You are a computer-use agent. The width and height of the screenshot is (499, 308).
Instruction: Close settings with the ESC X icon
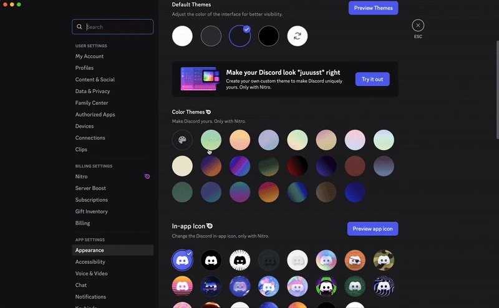click(x=418, y=26)
